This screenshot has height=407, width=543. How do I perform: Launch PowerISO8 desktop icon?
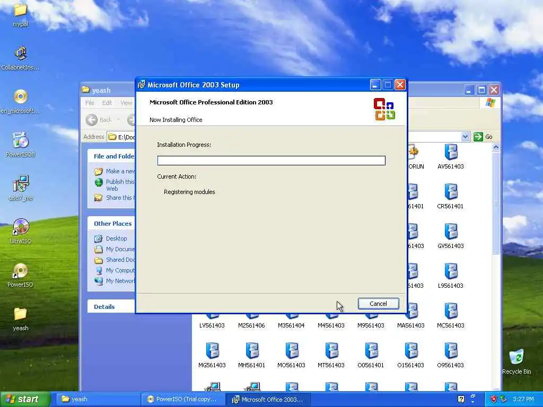21,145
